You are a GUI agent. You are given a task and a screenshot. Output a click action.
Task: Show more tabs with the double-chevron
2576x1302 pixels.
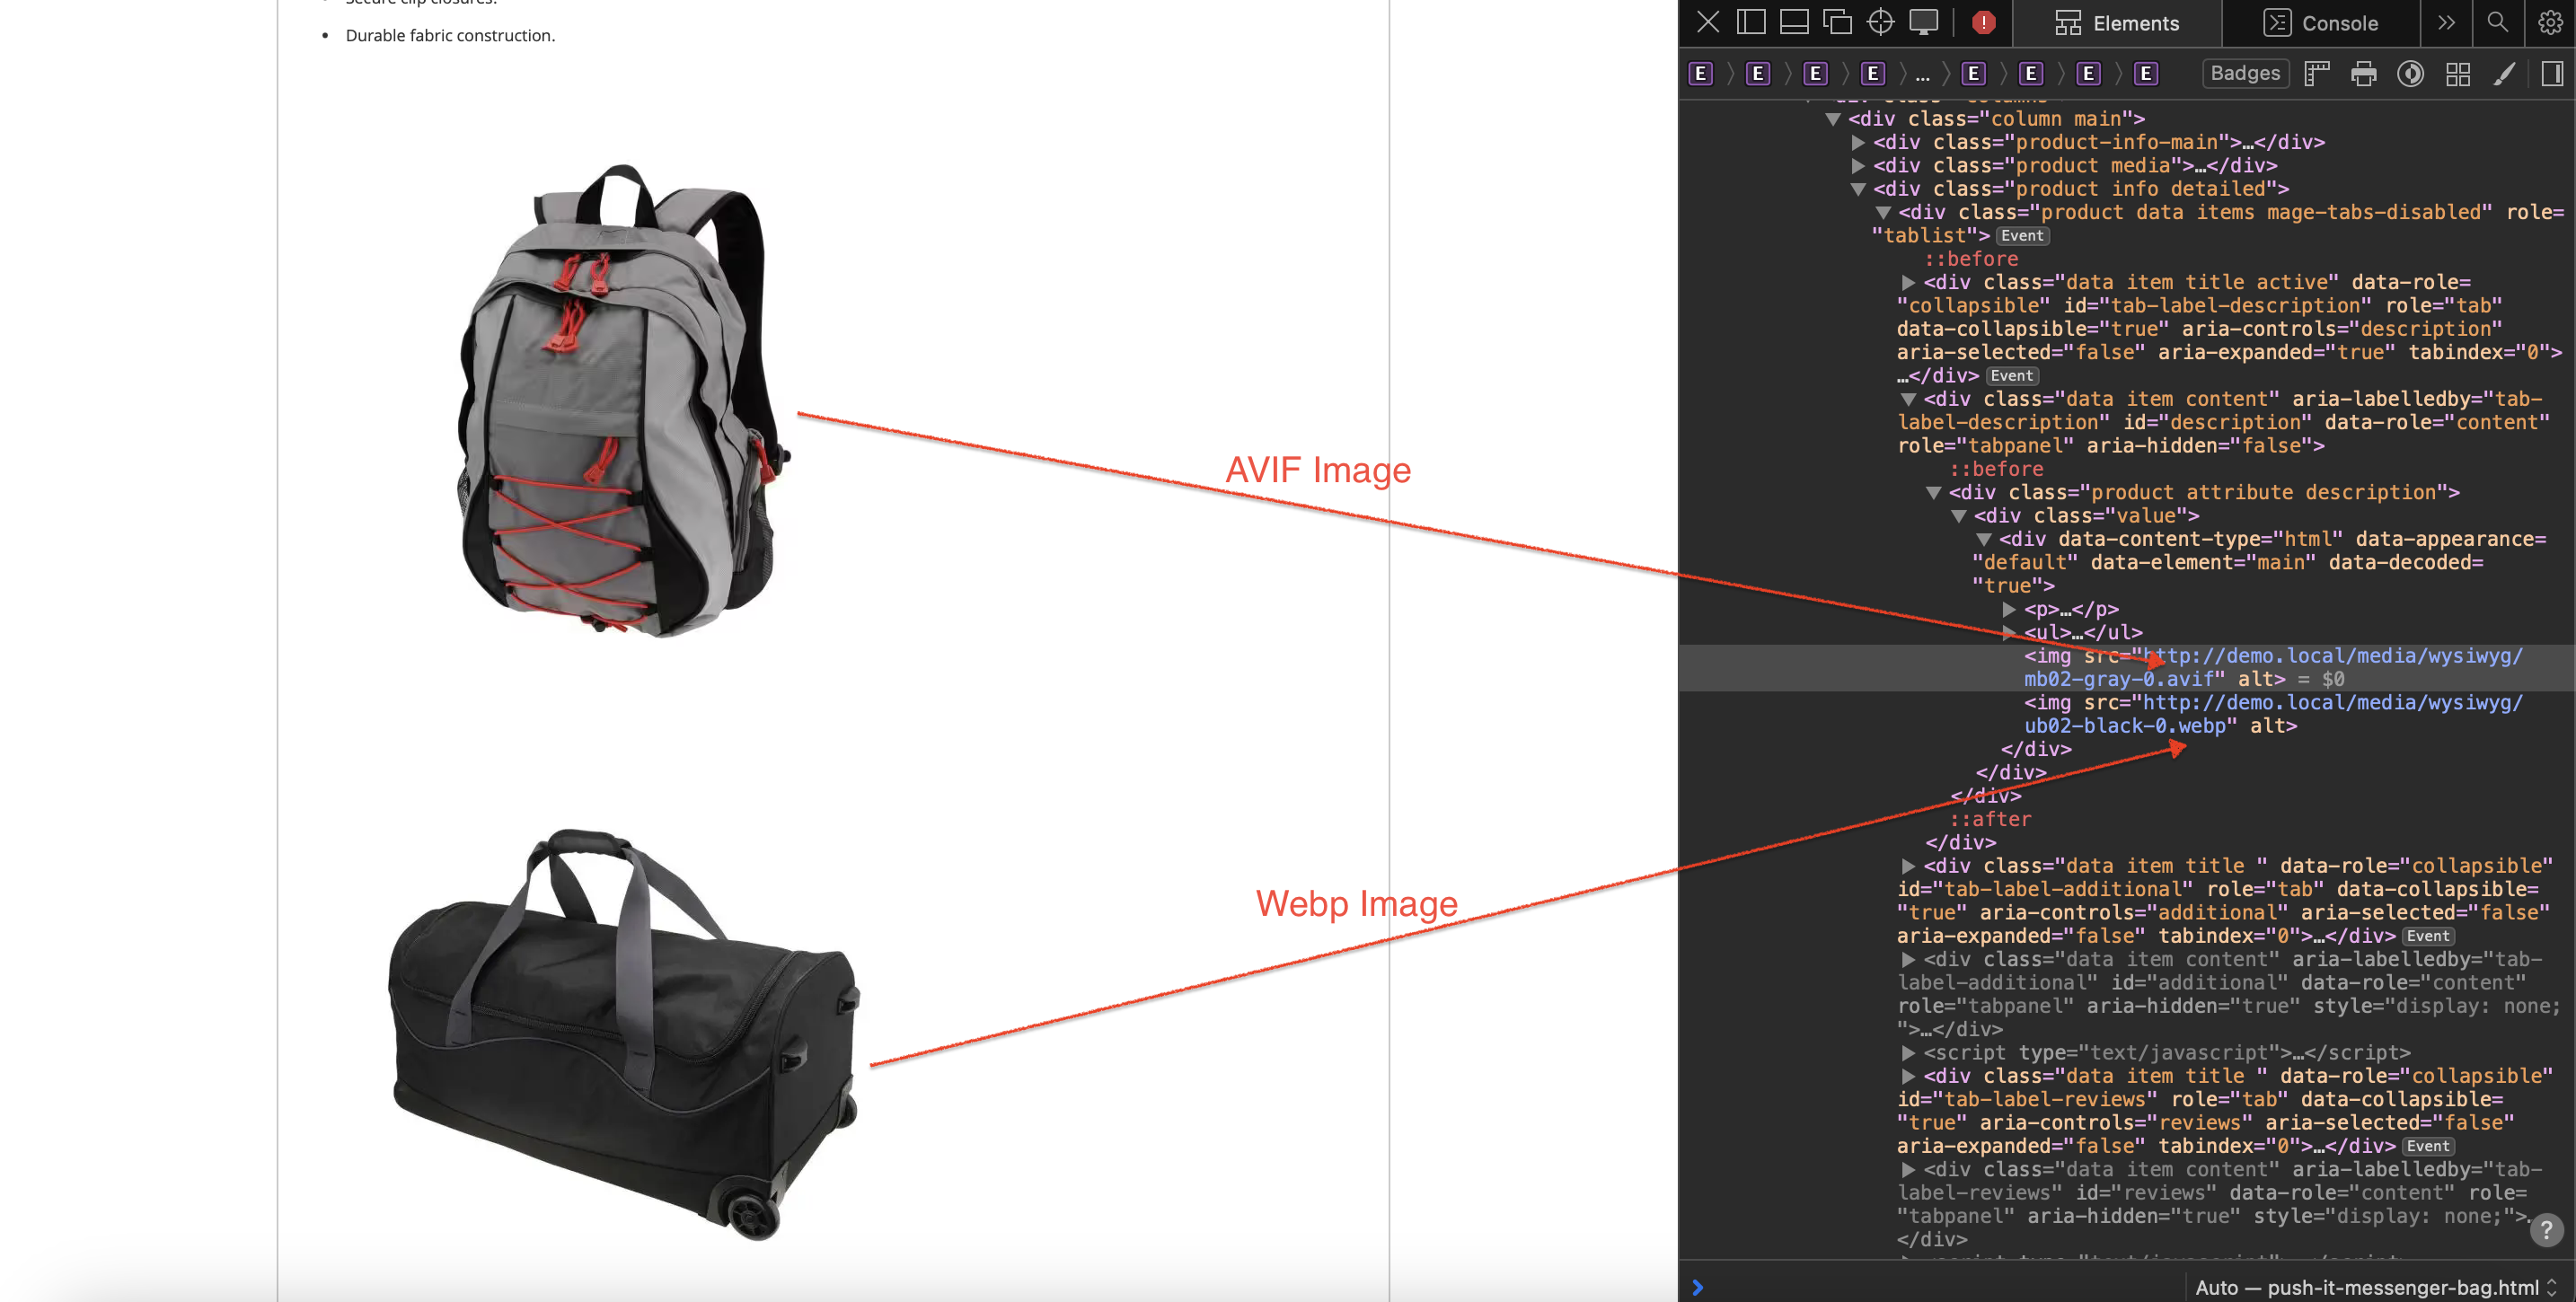coord(2446,22)
